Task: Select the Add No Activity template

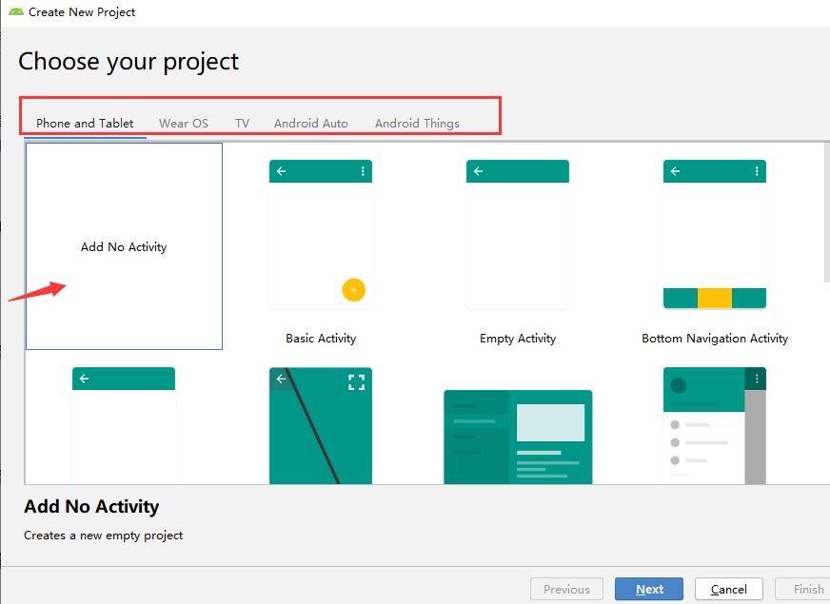Action: [x=124, y=246]
